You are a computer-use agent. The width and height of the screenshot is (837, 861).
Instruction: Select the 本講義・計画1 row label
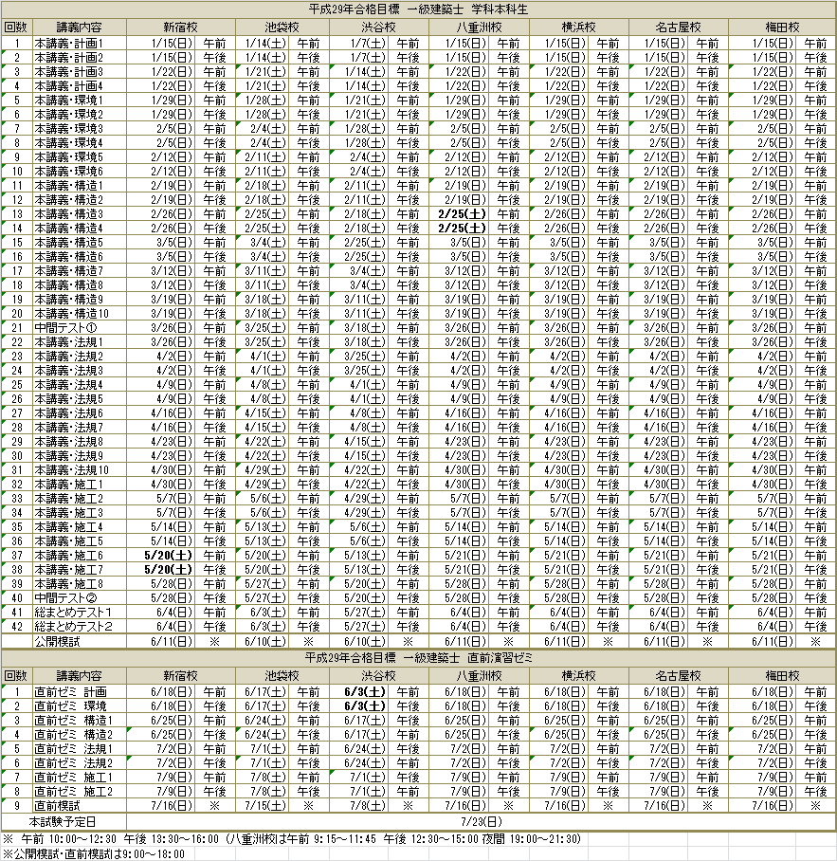(x=69, y=44)
